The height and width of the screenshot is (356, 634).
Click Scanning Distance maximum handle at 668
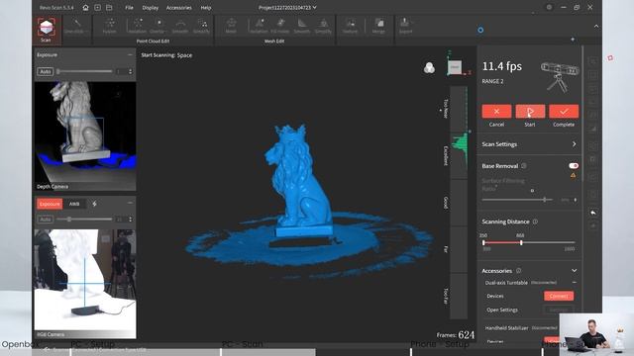click(521, 242)
